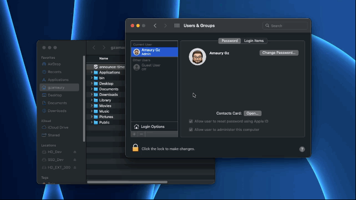356x200 pixels.
Task: Expand the Applications folder in Finder
Action: point(91,72)
